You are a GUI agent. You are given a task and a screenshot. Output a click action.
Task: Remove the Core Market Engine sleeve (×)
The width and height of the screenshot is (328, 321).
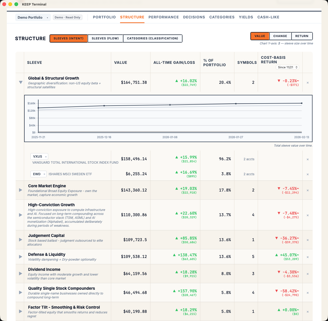tap(308, 190)
